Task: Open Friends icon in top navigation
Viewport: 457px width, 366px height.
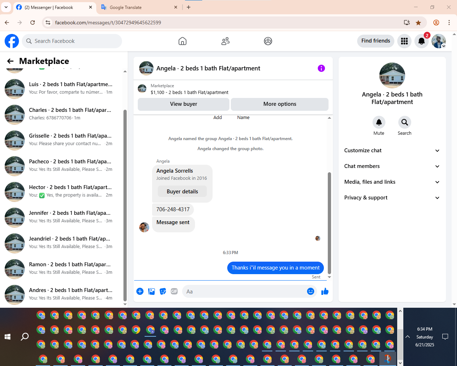Action: [x=225, y=41]
